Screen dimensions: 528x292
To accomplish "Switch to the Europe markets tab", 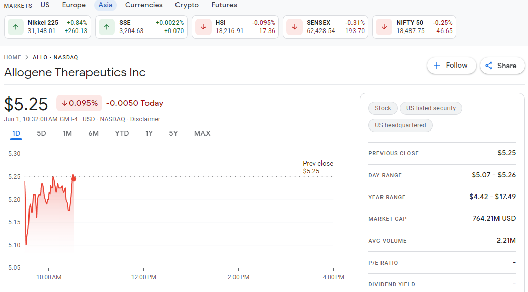I will [74, 5].
